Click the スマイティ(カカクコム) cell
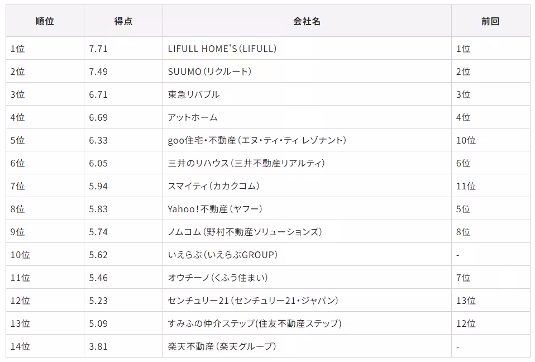Screen dimensions: 535x362 pos(214,186)
